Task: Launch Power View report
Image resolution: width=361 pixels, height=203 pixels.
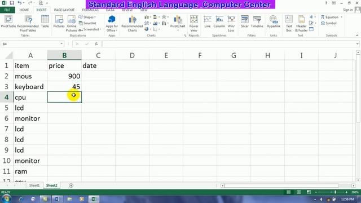Action: (x=194, y=24)
